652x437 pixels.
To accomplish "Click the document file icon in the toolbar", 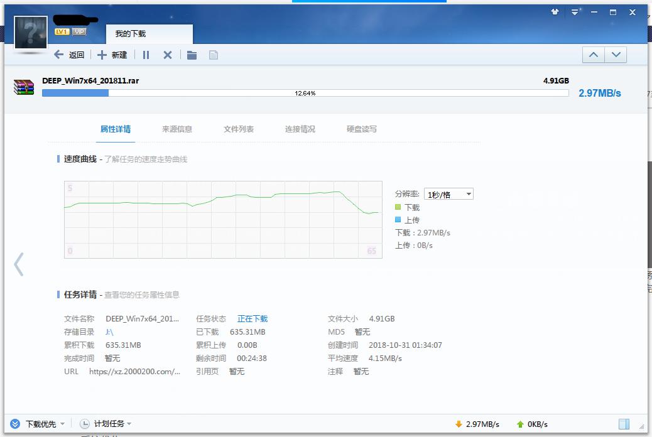I will [214, 55].
